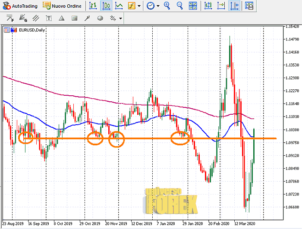Screen dimensions: 302x229
Task: Click the Nuovo Ordine button
Action: [x=62, y=6]
